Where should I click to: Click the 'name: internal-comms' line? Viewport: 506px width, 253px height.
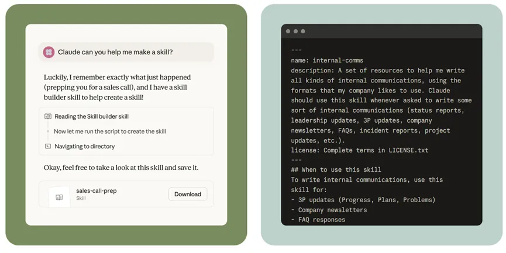[x=327, y=60]
